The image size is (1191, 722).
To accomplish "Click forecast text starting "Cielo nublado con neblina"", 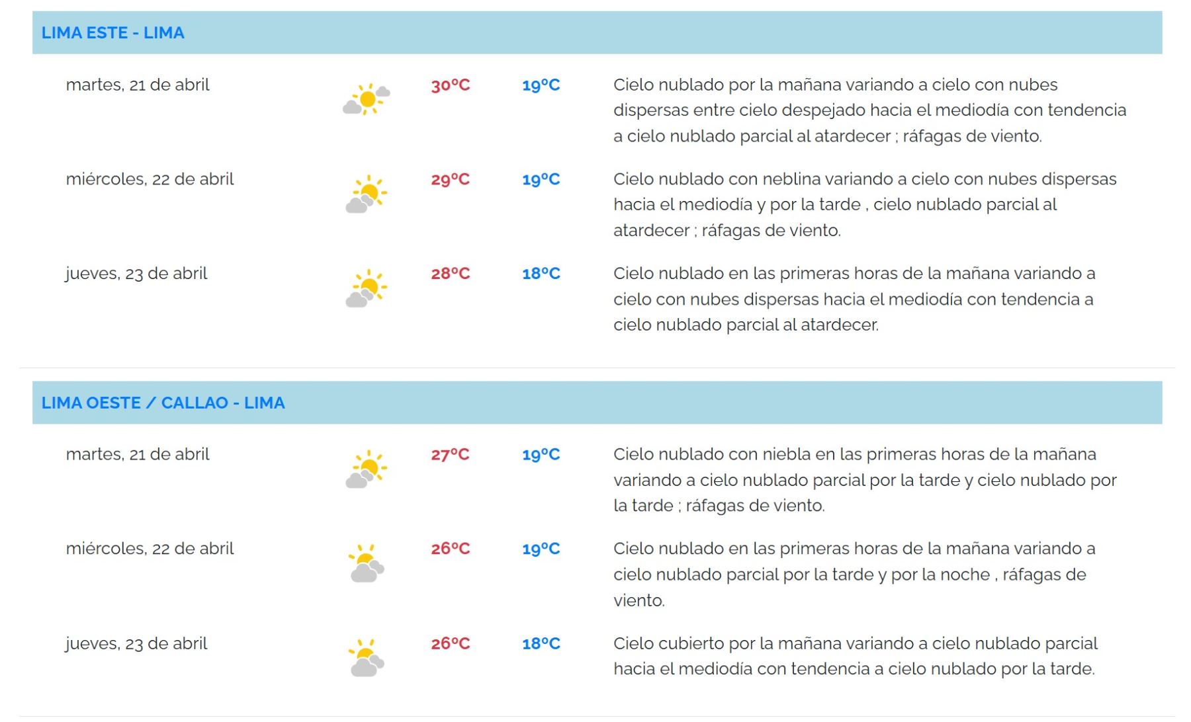I will coord(864,204).
